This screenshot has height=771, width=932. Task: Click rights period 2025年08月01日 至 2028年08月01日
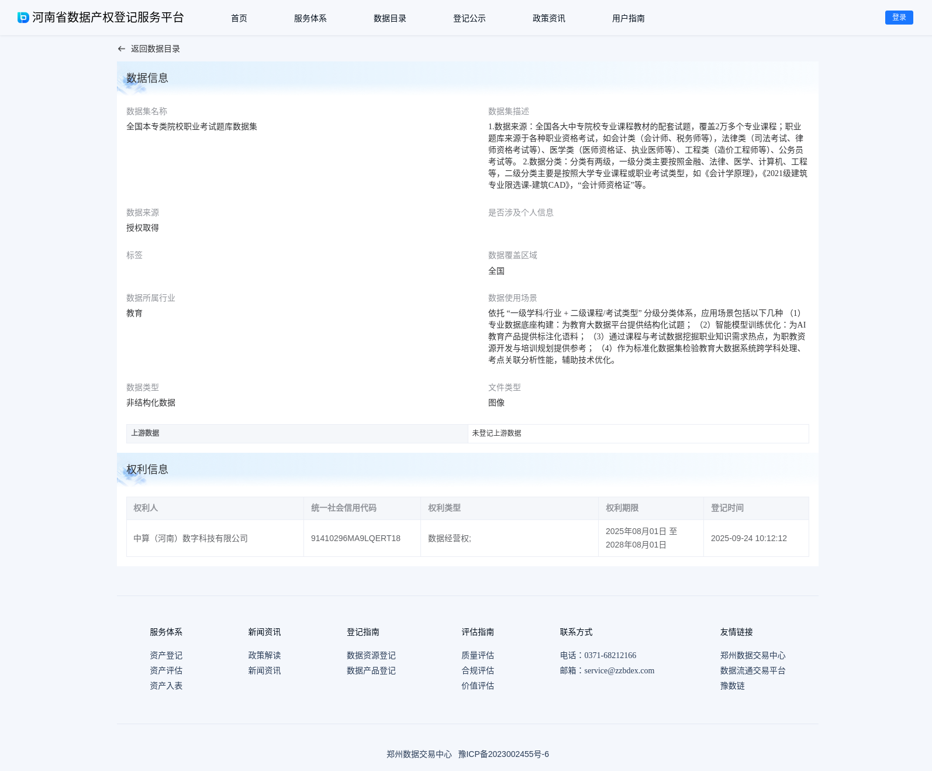[641, 538]
